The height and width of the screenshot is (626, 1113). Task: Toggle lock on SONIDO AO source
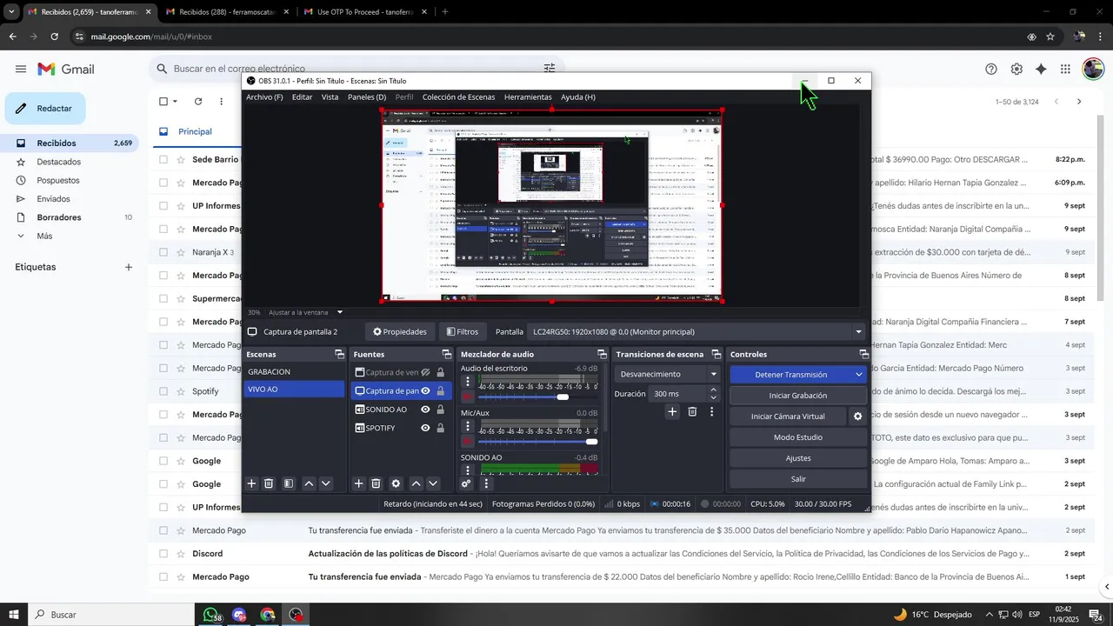[440, 410]
